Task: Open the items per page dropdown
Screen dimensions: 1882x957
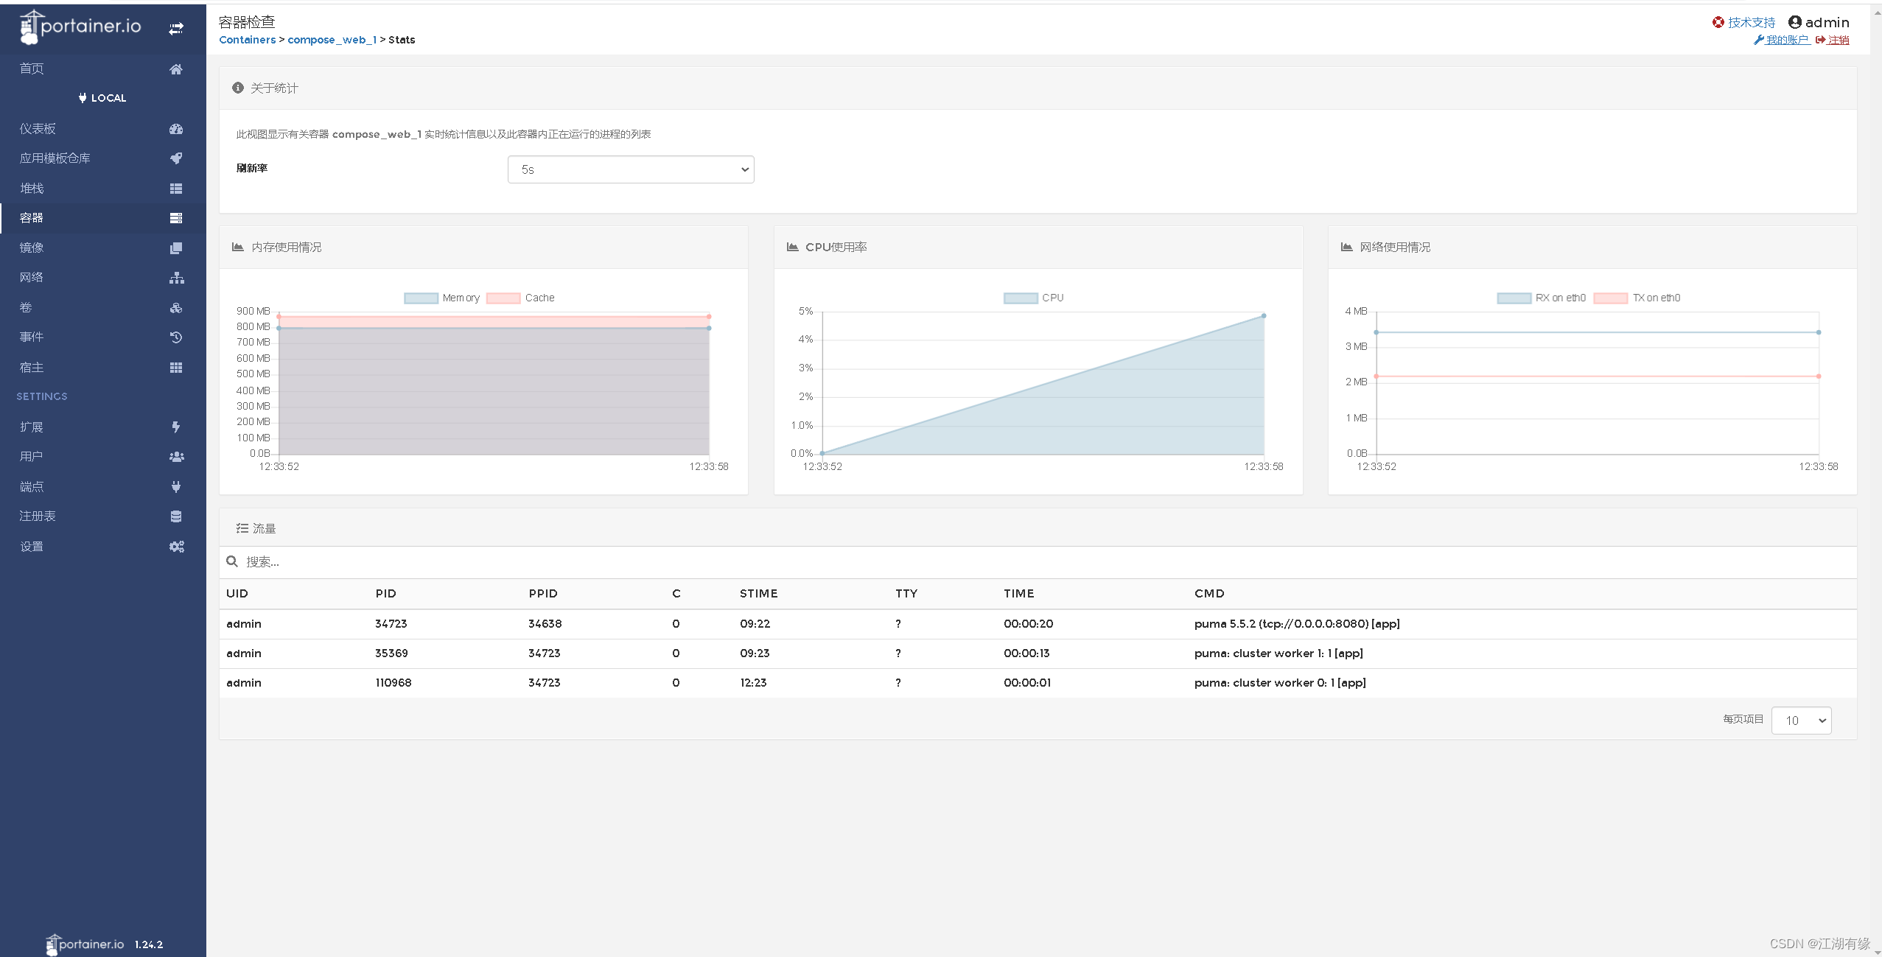Action: [x=1801, y=721]
